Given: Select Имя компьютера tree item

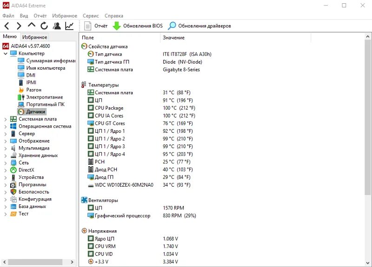Looking at the screenshot, I should point(46,68).
